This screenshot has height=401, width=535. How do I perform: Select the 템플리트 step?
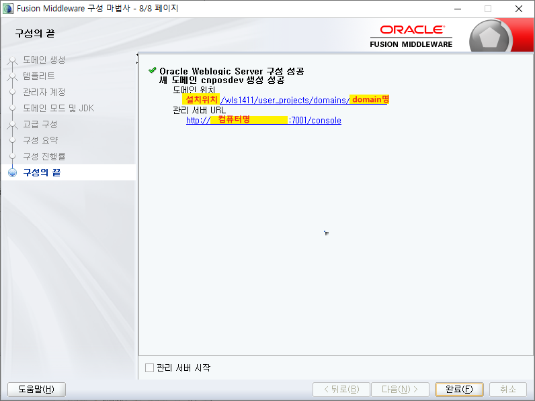click(x=39, y=76)
